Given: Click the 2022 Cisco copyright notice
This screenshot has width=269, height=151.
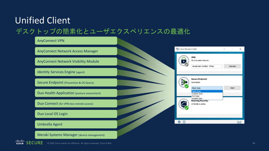Looking at the screenshot, I should (x=79, y=143).
